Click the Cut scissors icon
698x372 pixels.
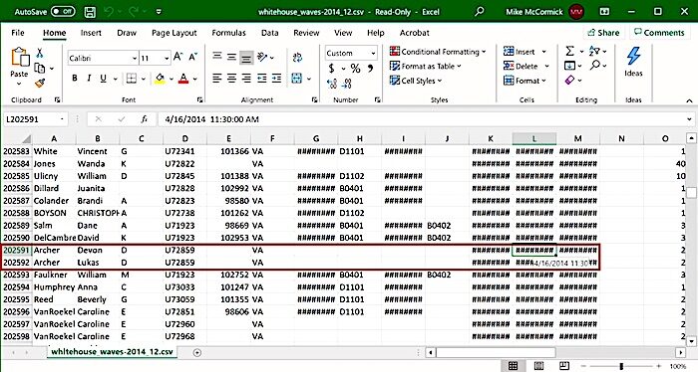pos(40,54)
